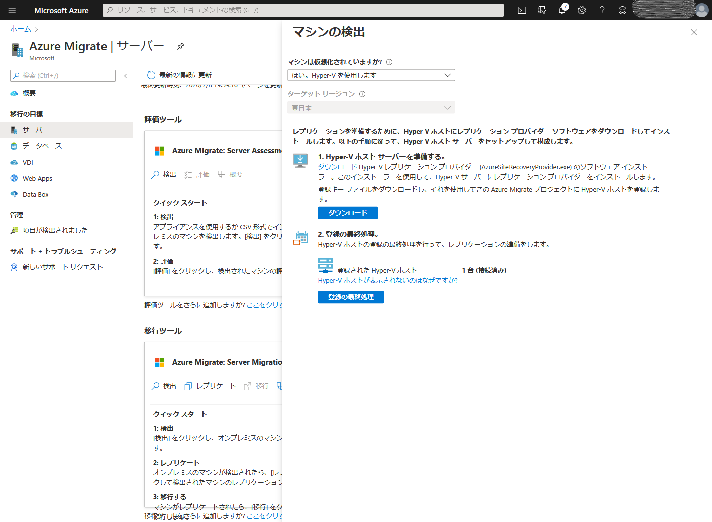Click Hyper-V host download step icon
Viewport: 712px width, 522px height.
click(300, 161)
